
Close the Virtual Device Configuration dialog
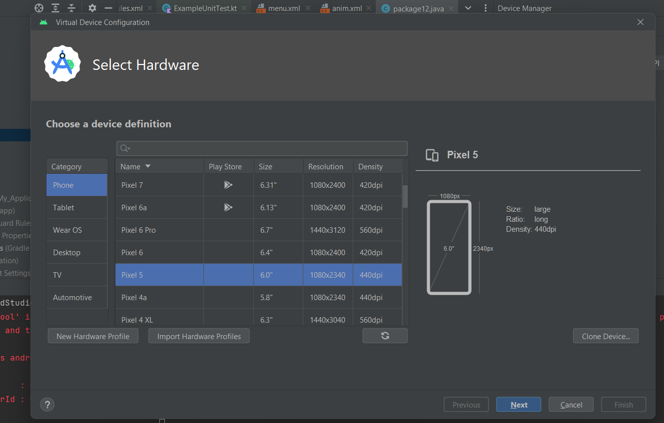click(x=641, y=22)
